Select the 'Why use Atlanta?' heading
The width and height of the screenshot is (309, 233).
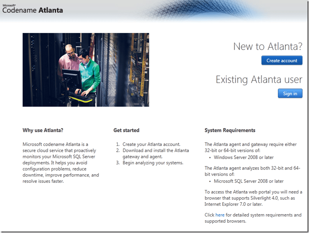tap(43, 130)
